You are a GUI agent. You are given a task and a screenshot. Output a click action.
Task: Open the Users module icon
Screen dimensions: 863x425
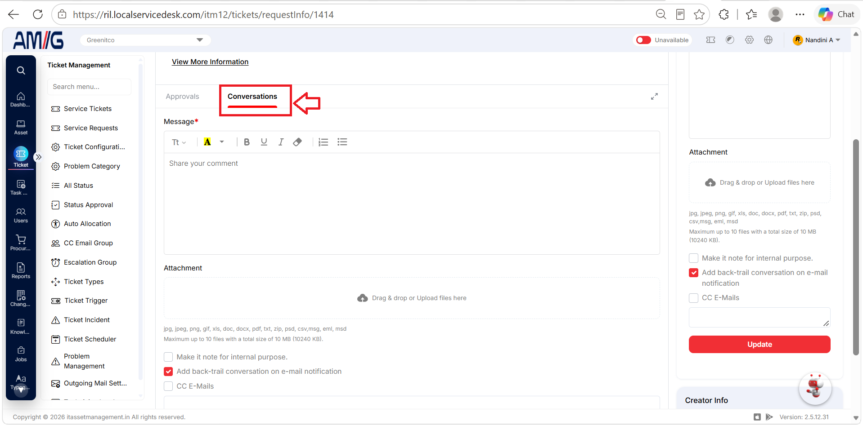[21, 216]
